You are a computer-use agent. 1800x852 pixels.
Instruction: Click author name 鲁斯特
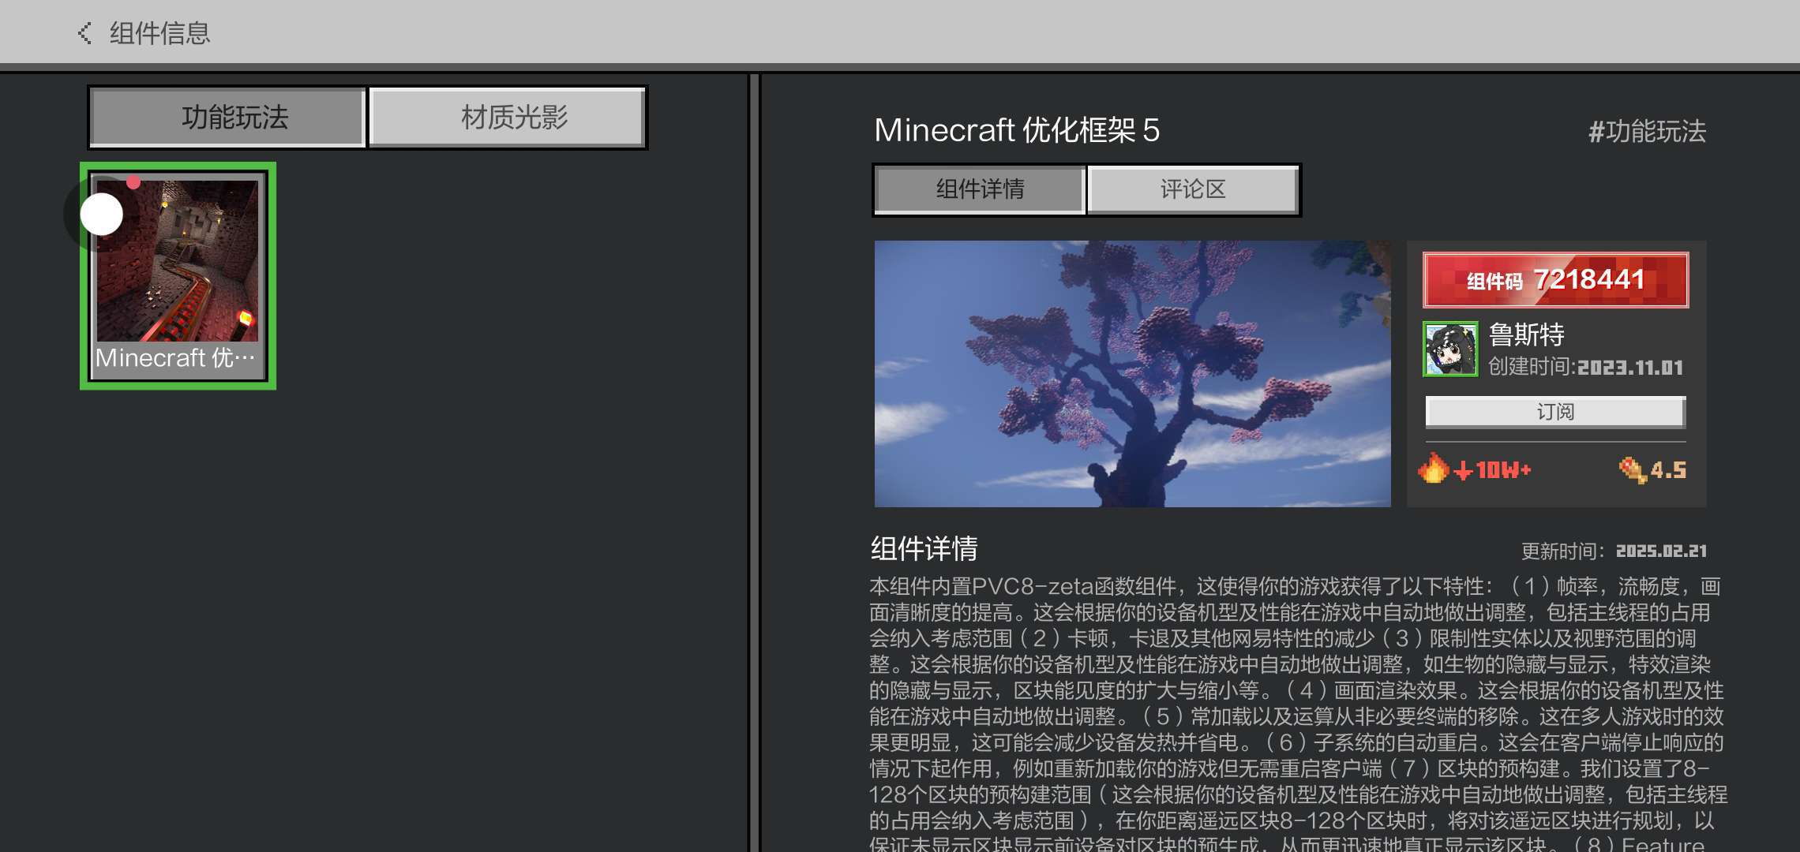coord(1526,334)
